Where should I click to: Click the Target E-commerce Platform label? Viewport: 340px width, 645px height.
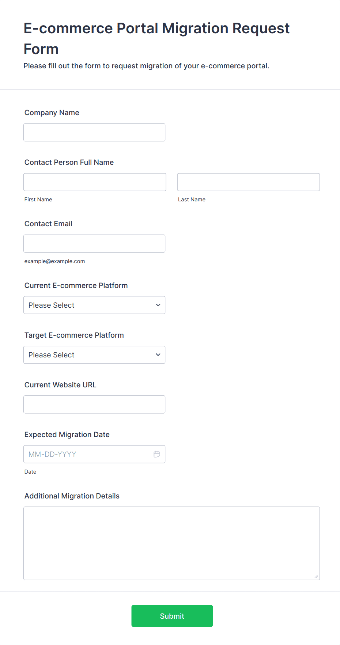(74, 335)
